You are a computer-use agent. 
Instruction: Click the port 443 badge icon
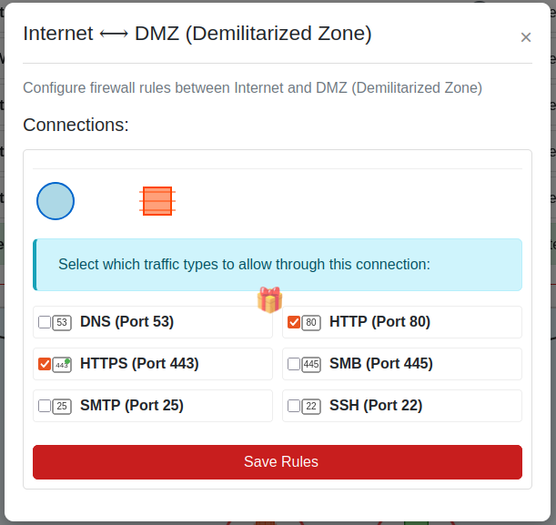(x=62, y=364)
